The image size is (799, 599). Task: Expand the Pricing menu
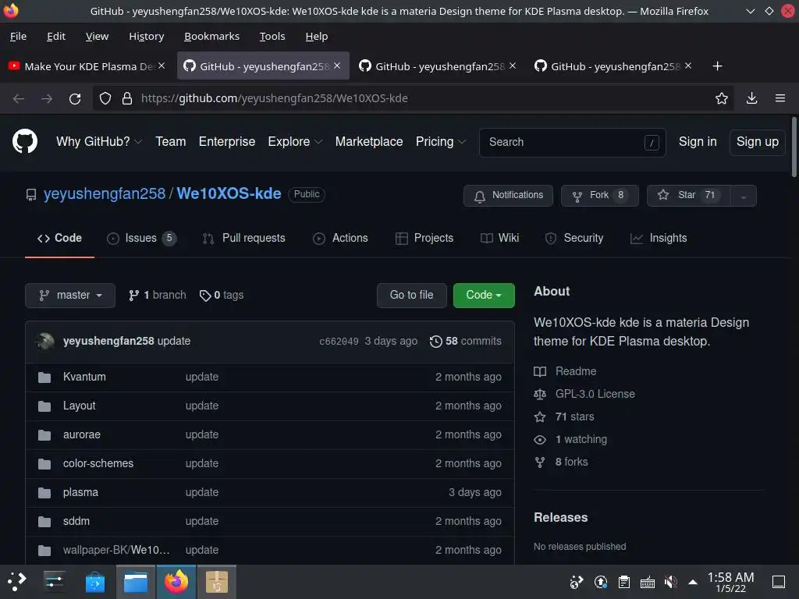coord(441,142)
